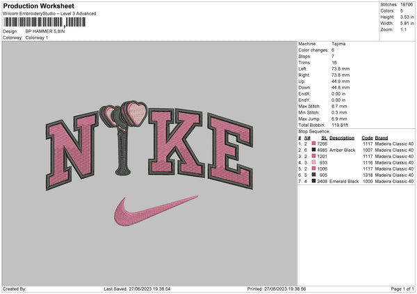Click the barcode under the worksheet title
This screenshot has width=417, height=294.
tap(44, 22)
